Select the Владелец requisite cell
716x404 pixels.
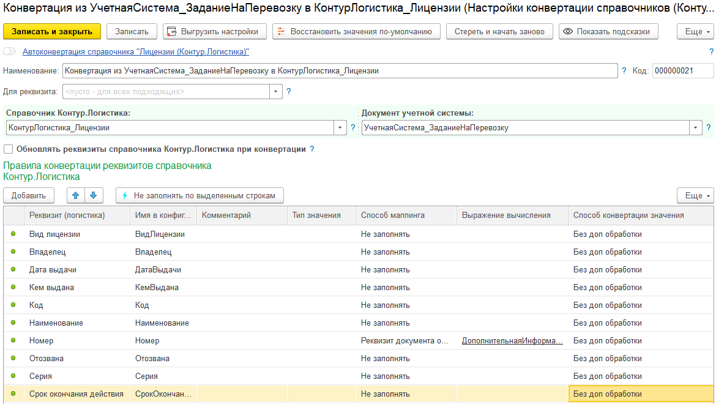click(76, 252)
